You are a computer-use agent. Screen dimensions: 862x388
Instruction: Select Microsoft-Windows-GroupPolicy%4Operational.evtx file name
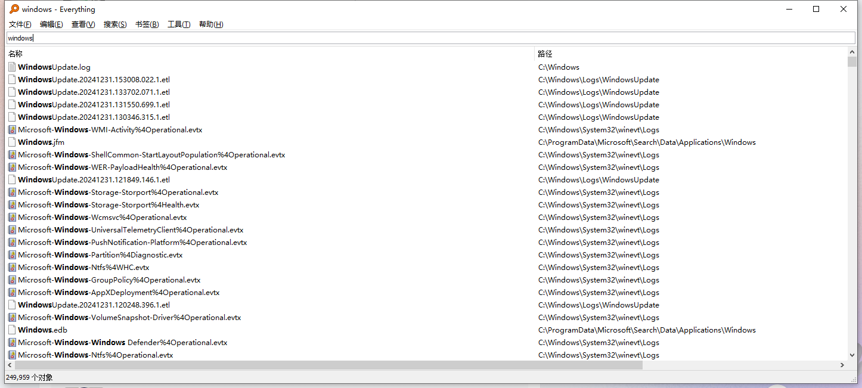click(109, 280)
